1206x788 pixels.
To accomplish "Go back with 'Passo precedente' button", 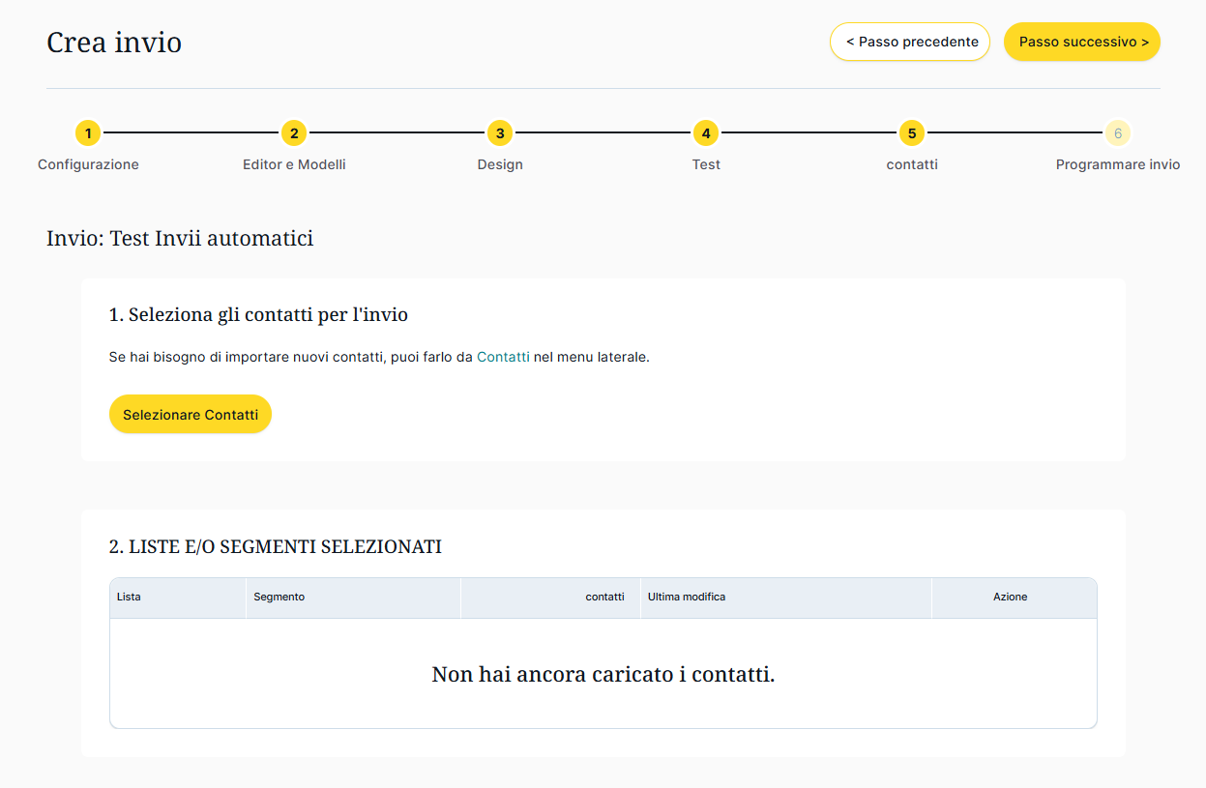I will point(910,42).
